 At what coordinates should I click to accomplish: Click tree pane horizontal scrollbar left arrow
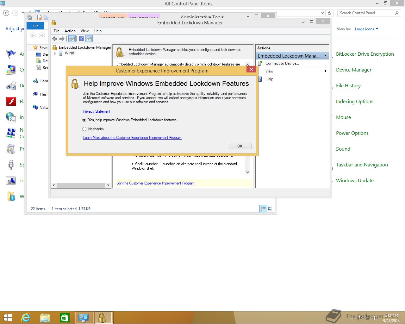click(x=54, y=185)
